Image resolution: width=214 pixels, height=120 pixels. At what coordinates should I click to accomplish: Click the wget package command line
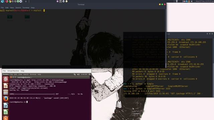[36, 80]
